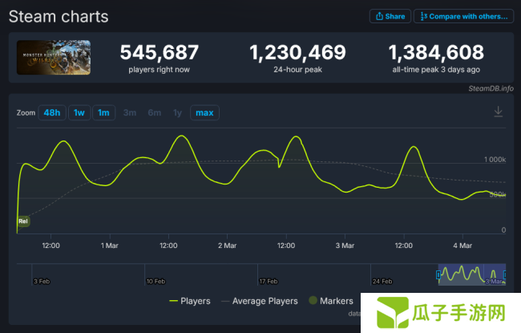Set chart zoom to 48h
Viewport: 521px width, 333px height.
tap(52, 113)
